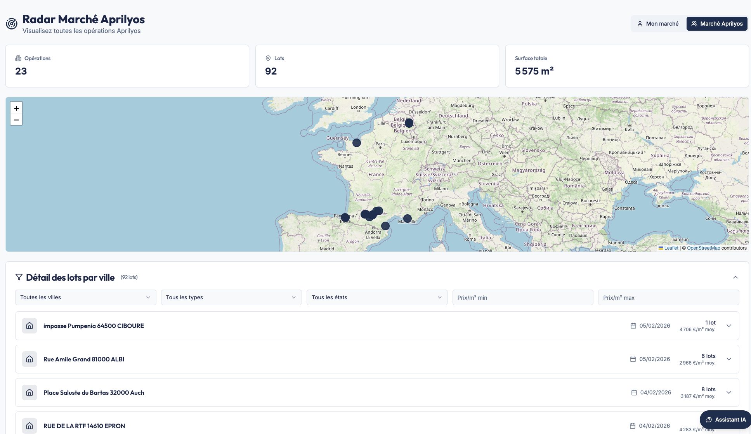
Task: Switch to Marché Aprilyos view
Action: [x=716, y=24]
